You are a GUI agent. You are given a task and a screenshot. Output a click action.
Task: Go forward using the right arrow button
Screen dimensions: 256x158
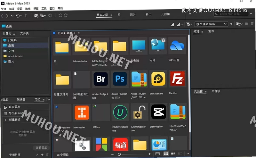pos(7,16)
